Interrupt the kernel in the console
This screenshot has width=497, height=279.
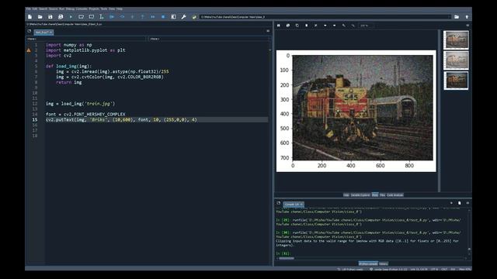451,203
